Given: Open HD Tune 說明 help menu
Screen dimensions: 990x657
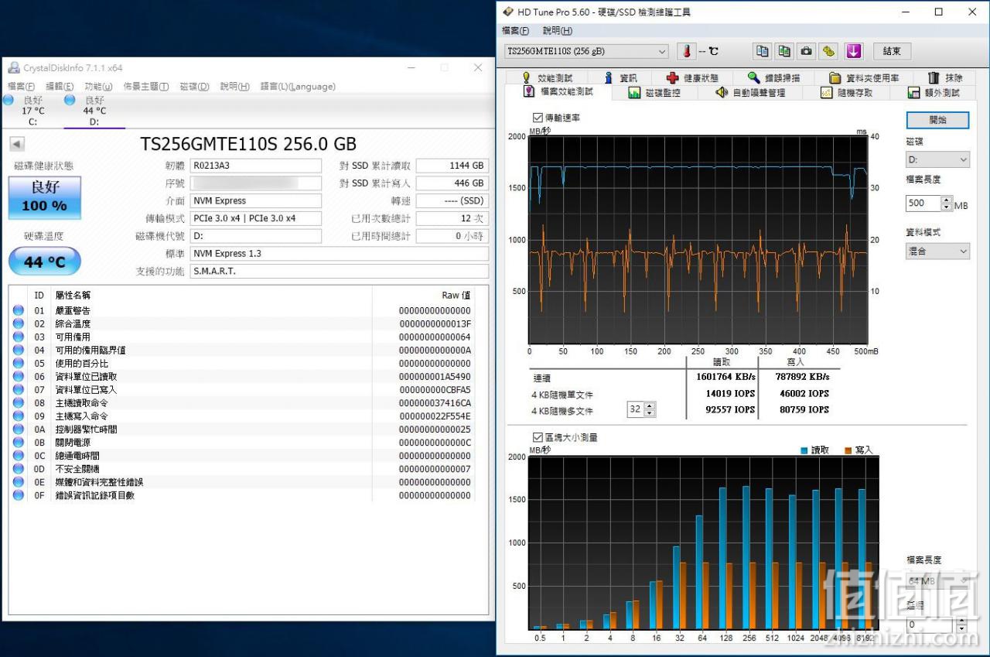Looking at the screenshot, I should (557, 31).
